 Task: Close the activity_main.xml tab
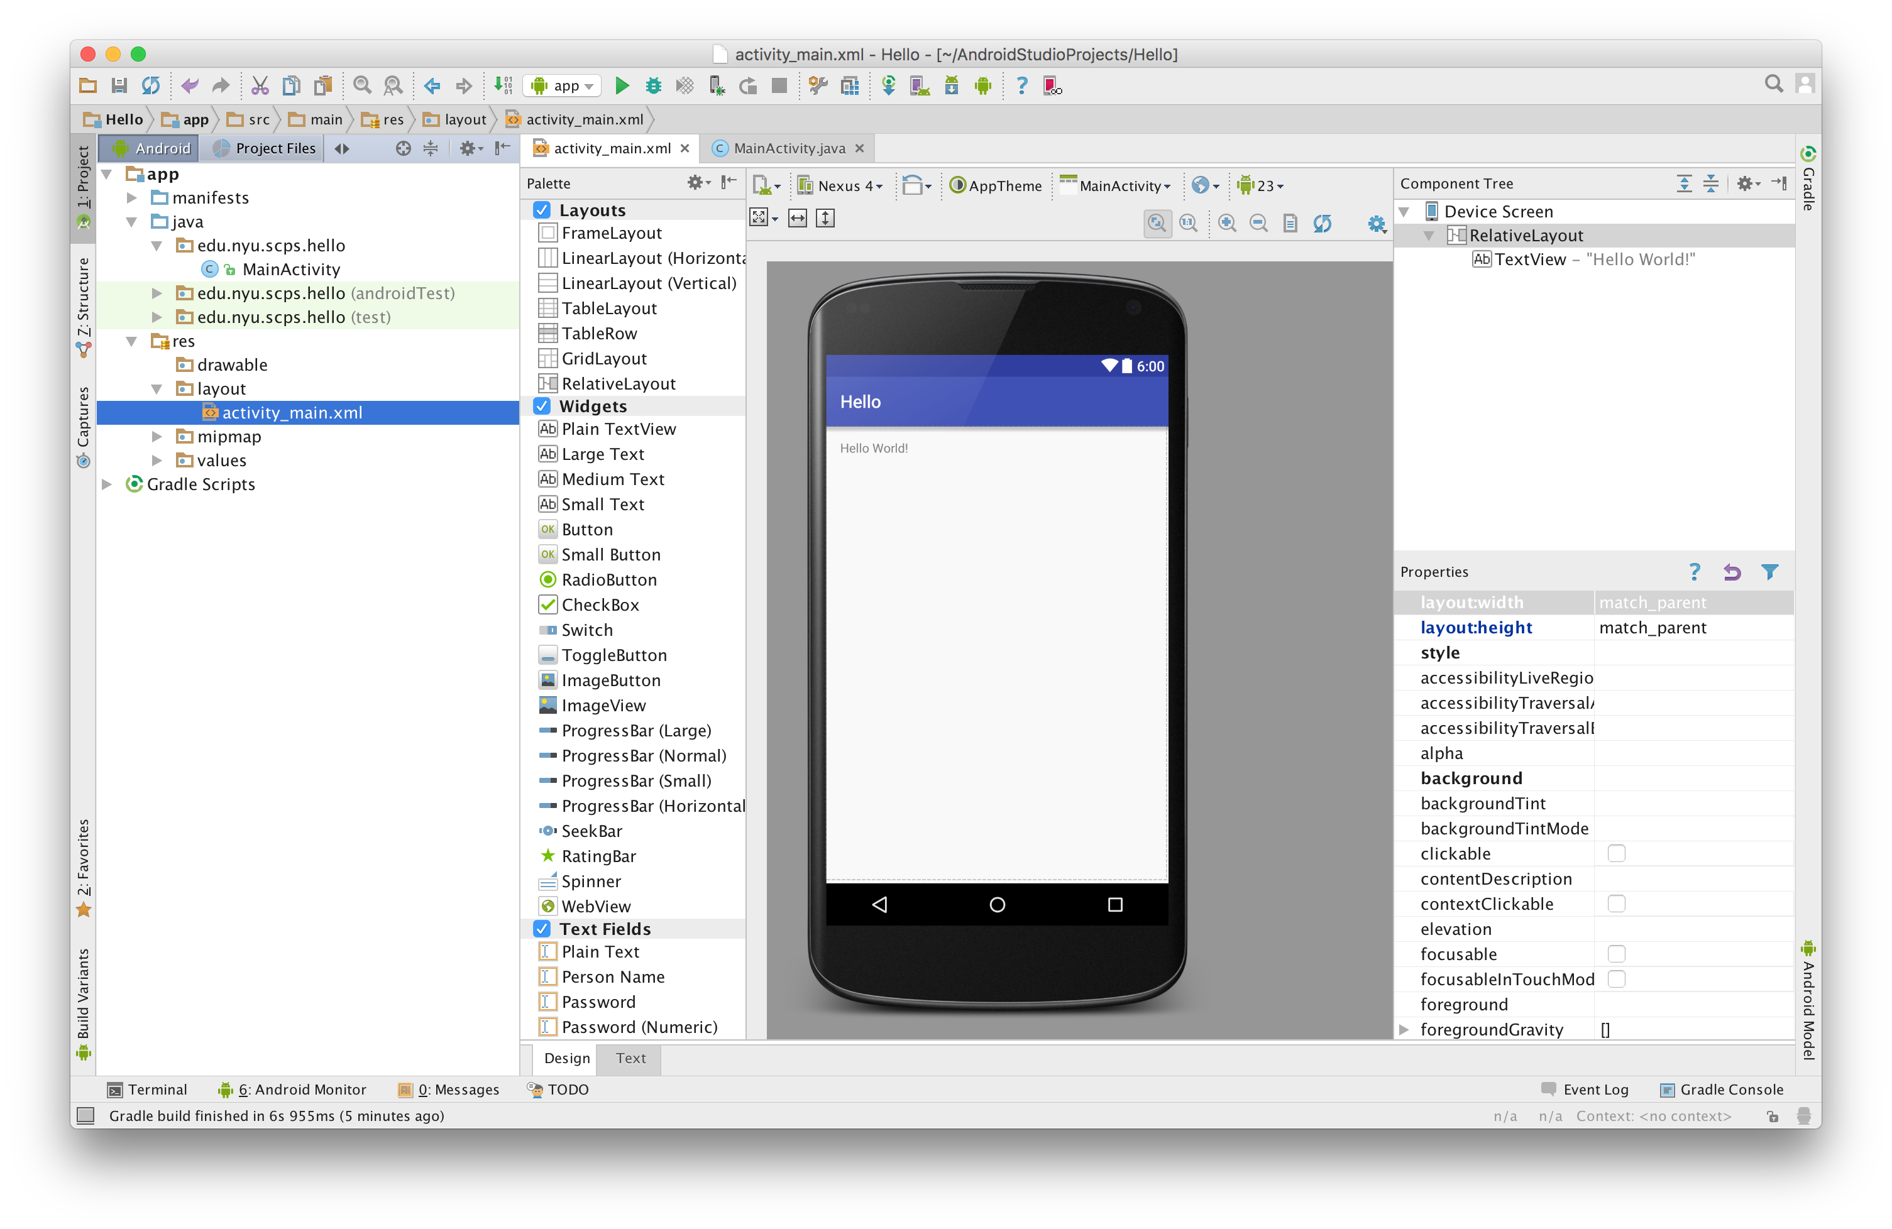click(x=685, y=148)
